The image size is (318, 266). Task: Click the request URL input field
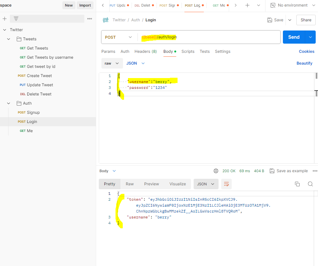click(209, 37)
